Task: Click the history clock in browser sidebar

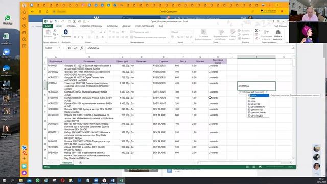Action: (x=24, y=26)
